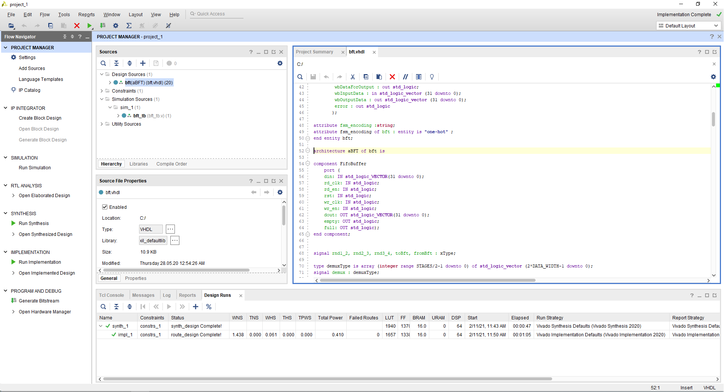Run Synthesis using the green play toolbar icon

[89, 26]
